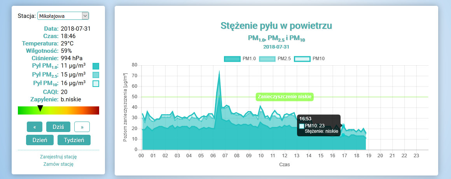The width and height of the screenshot is (451, 179).
Task: Click the black pollution level marker triangle
Action: click(x=40, y=108)
